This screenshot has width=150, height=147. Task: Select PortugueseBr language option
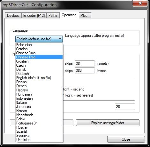[x=39, y=123]
